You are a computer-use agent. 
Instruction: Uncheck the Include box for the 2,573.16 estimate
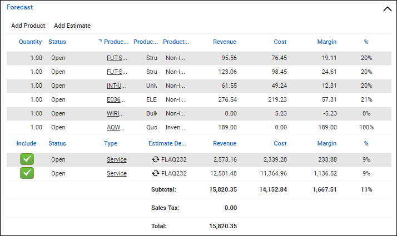(26, 159)
